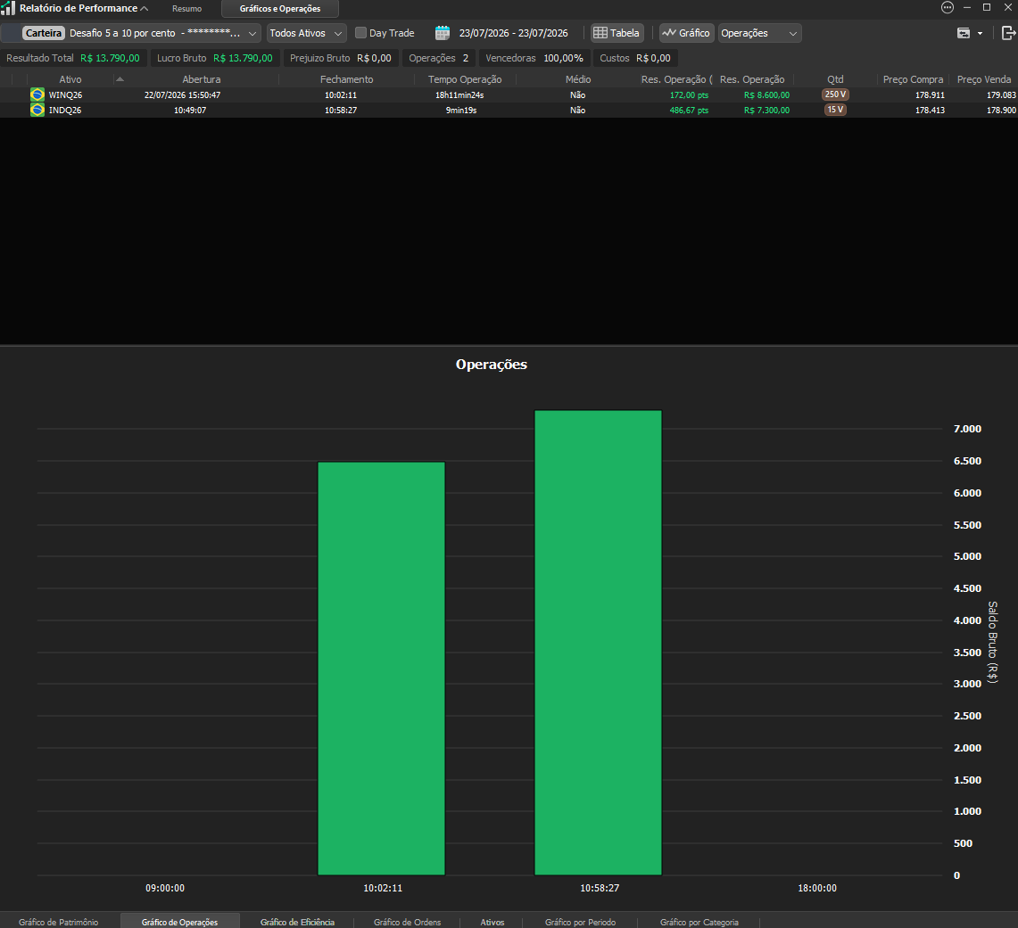Open the Operações chart type dropdown
The height and width of the screenshot is (928, 1018).
[759, 33]
